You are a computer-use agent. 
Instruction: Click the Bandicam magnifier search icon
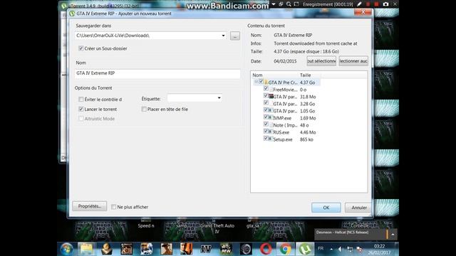coord(289,4)
